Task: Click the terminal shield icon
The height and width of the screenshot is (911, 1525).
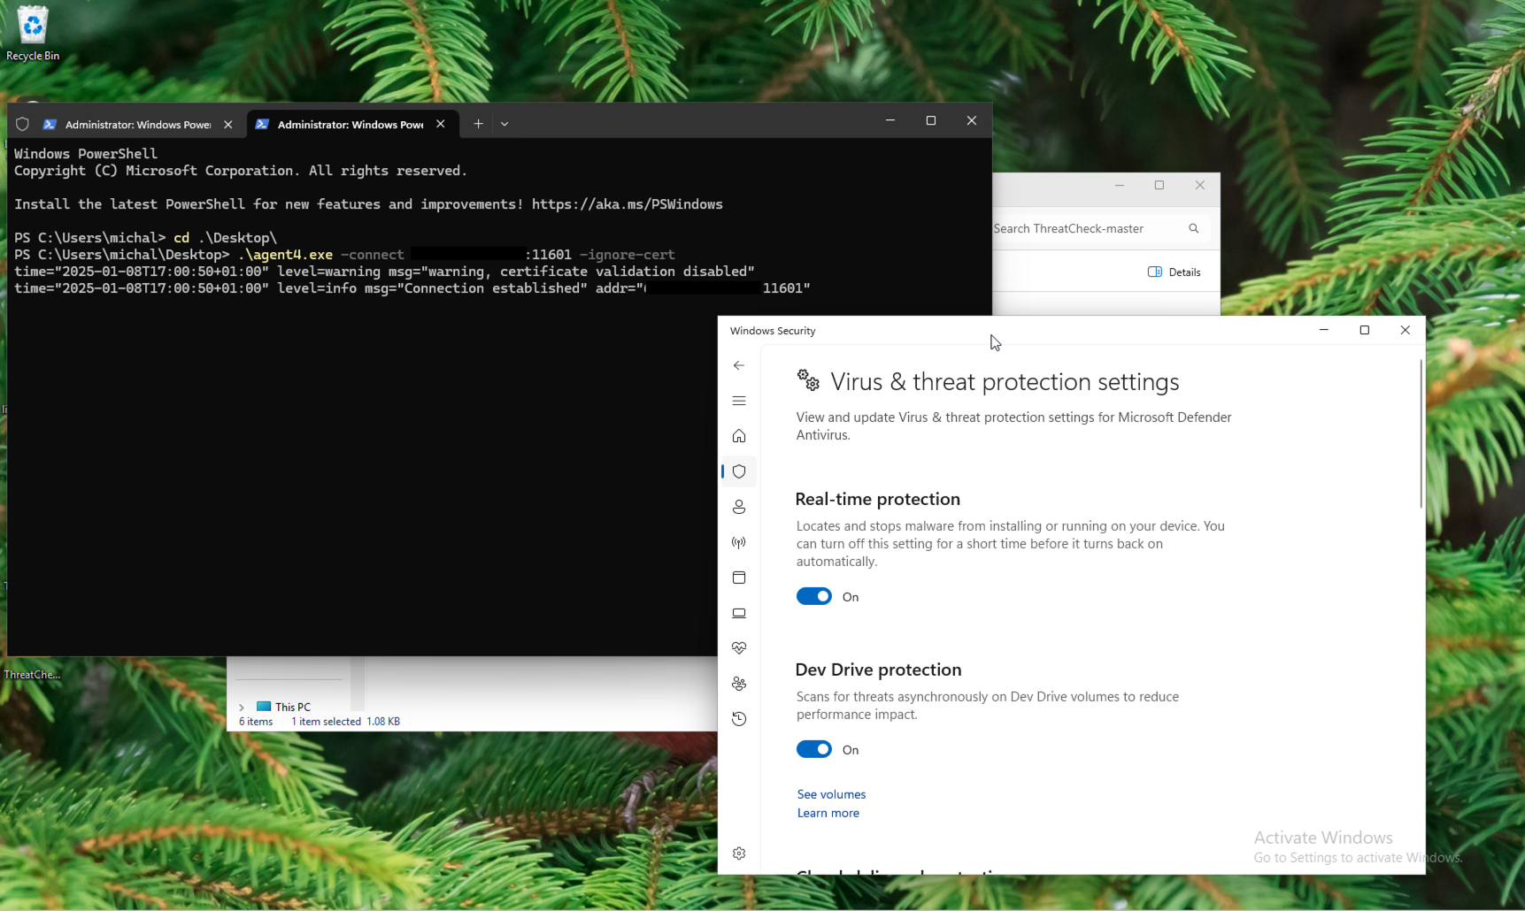Action: point(23,124)
